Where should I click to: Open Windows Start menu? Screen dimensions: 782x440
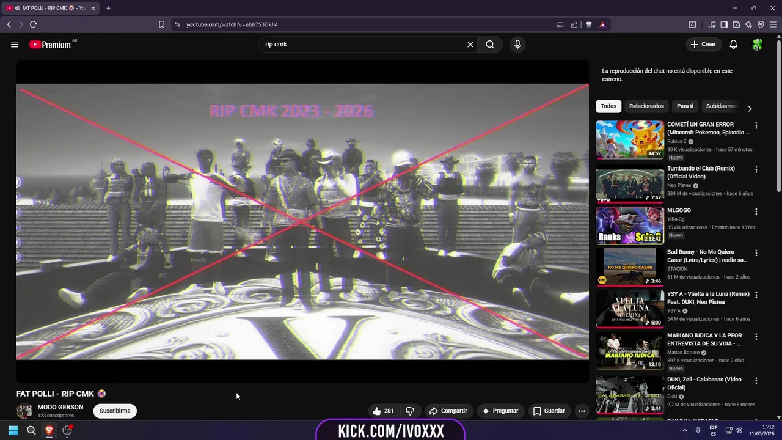click(x=13, y=430)
